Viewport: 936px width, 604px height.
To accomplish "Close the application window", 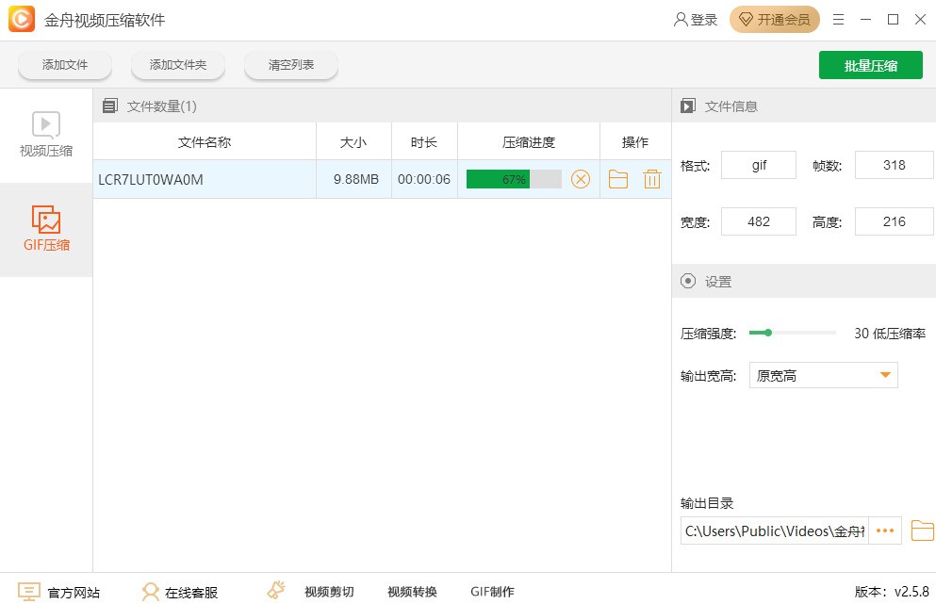I will [921, 20].
